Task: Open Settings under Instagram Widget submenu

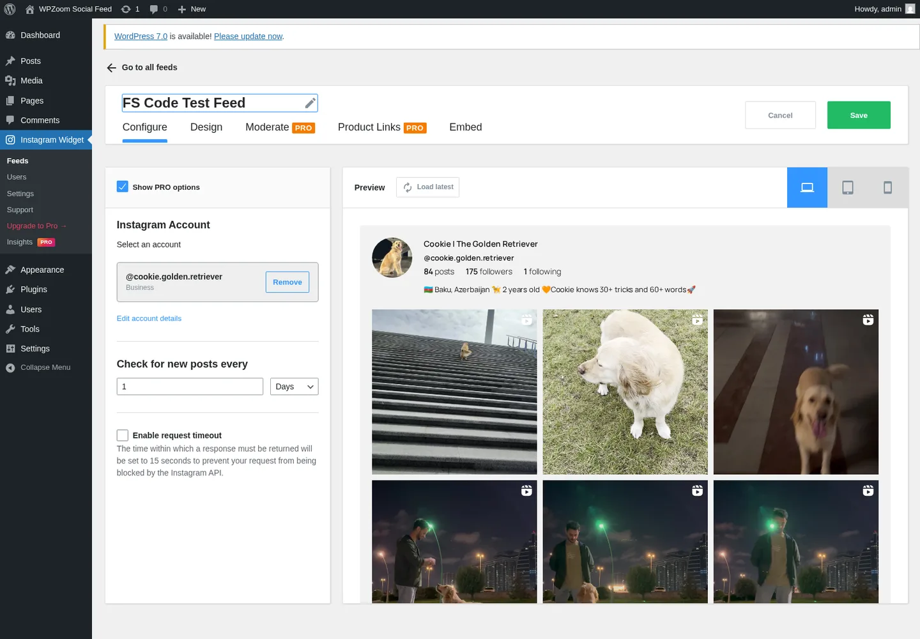Action: tap(20, 194)
